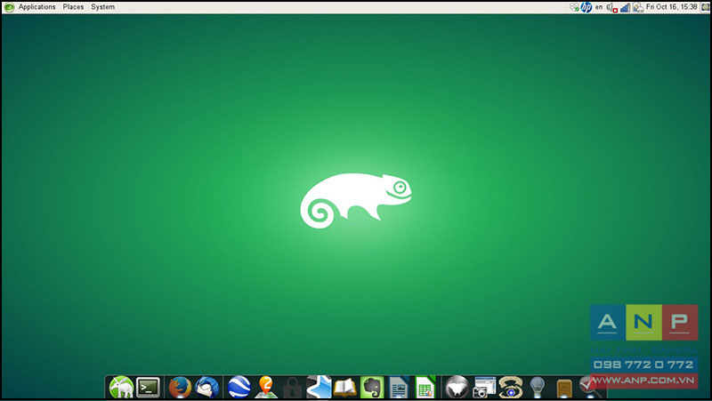Launch Google Earth from the dock
Screen dimensions: 712x401
point(239,388)
